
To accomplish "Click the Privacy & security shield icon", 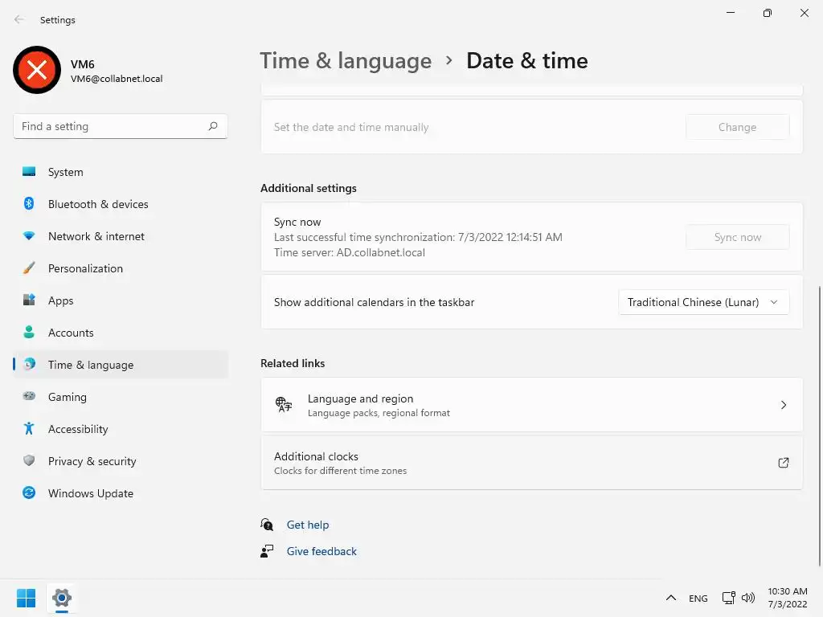I will tap(29, 461).
